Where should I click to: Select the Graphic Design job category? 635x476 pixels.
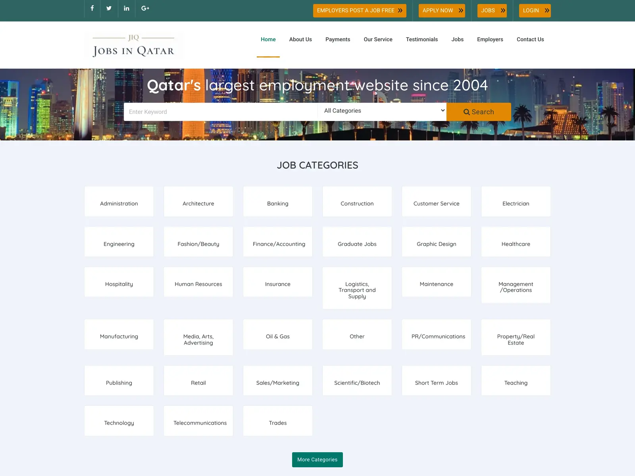coord(437,242)
